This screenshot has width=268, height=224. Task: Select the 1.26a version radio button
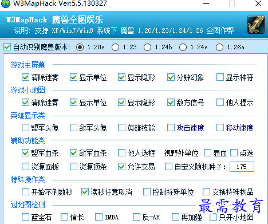click(219, 47)
